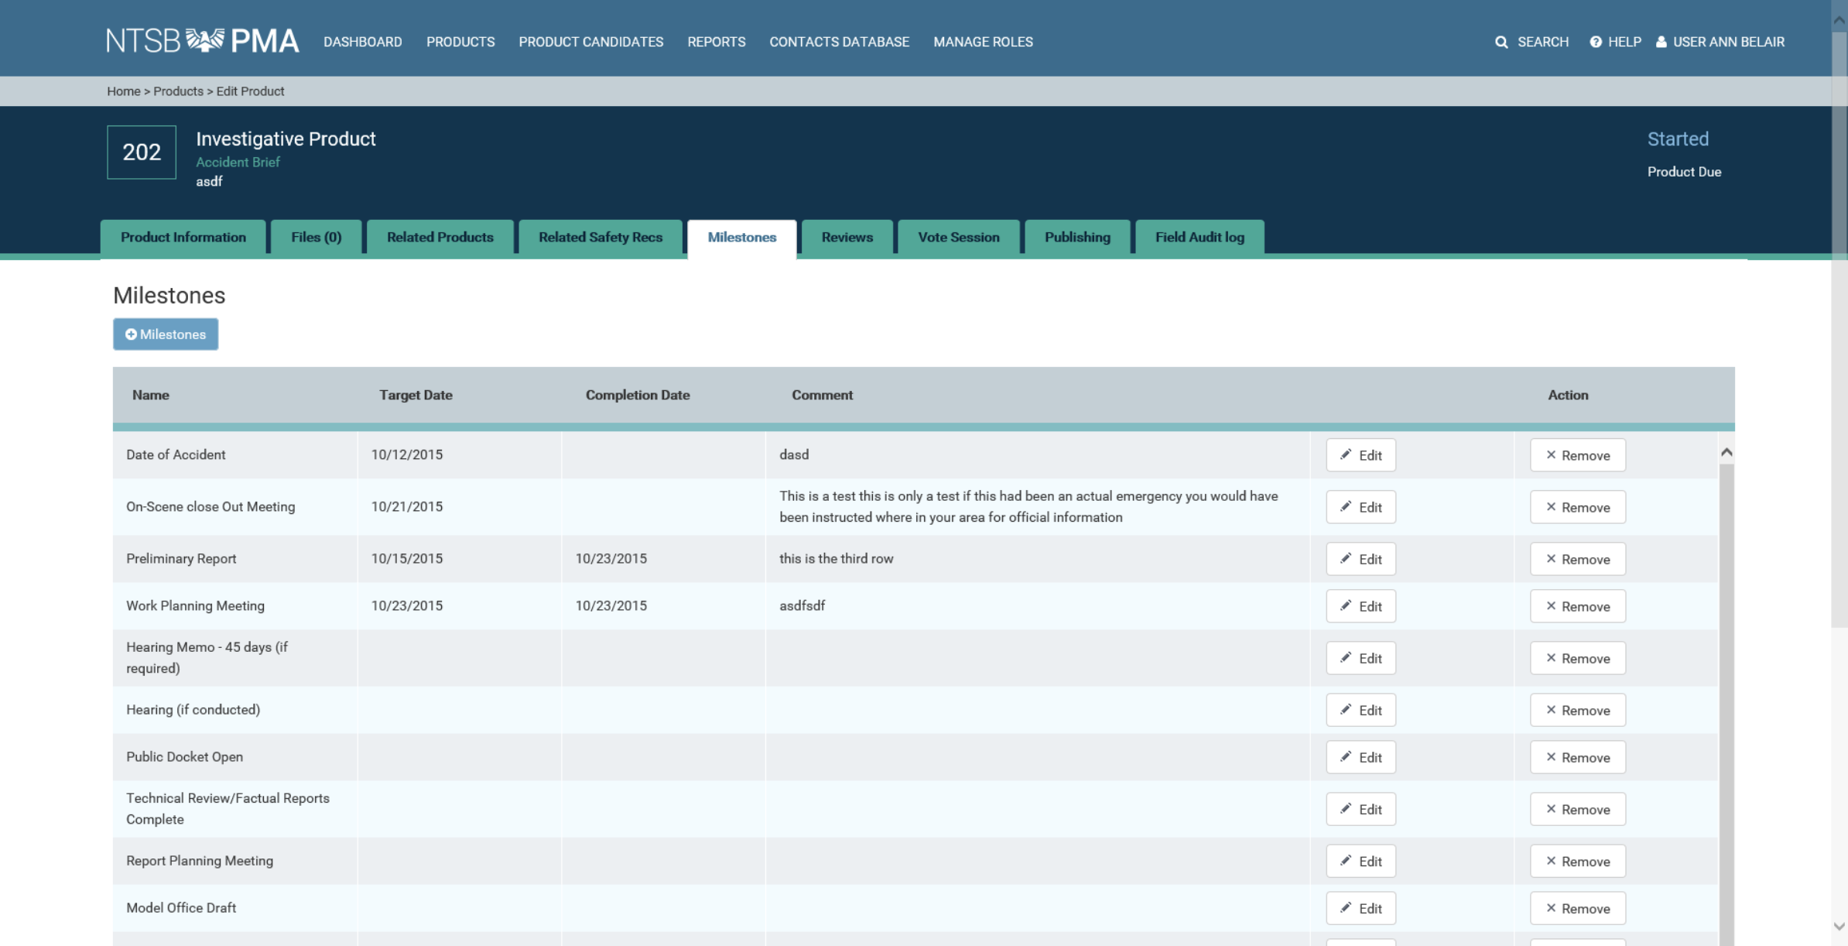This screenshot has height=946, width=1848.
Task: Open the Vote Session tab
Action: coord(958,237)
